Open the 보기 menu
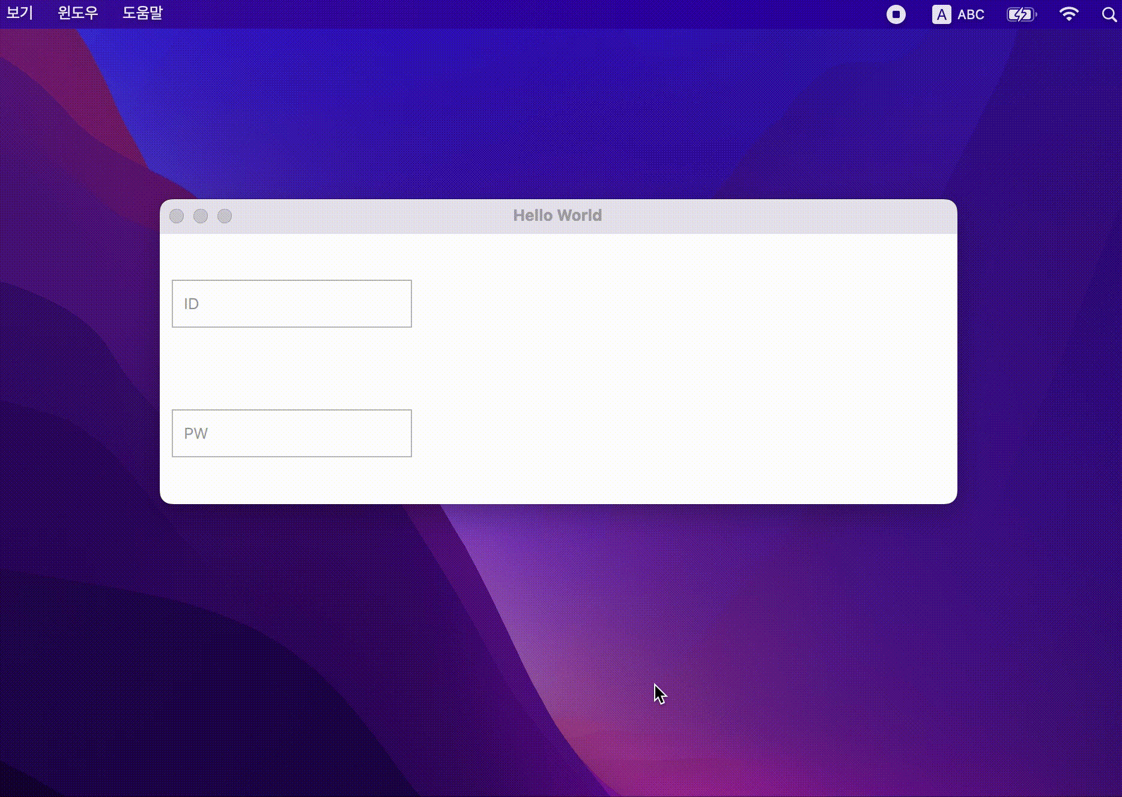1122x797 pixels. point(19,13)
